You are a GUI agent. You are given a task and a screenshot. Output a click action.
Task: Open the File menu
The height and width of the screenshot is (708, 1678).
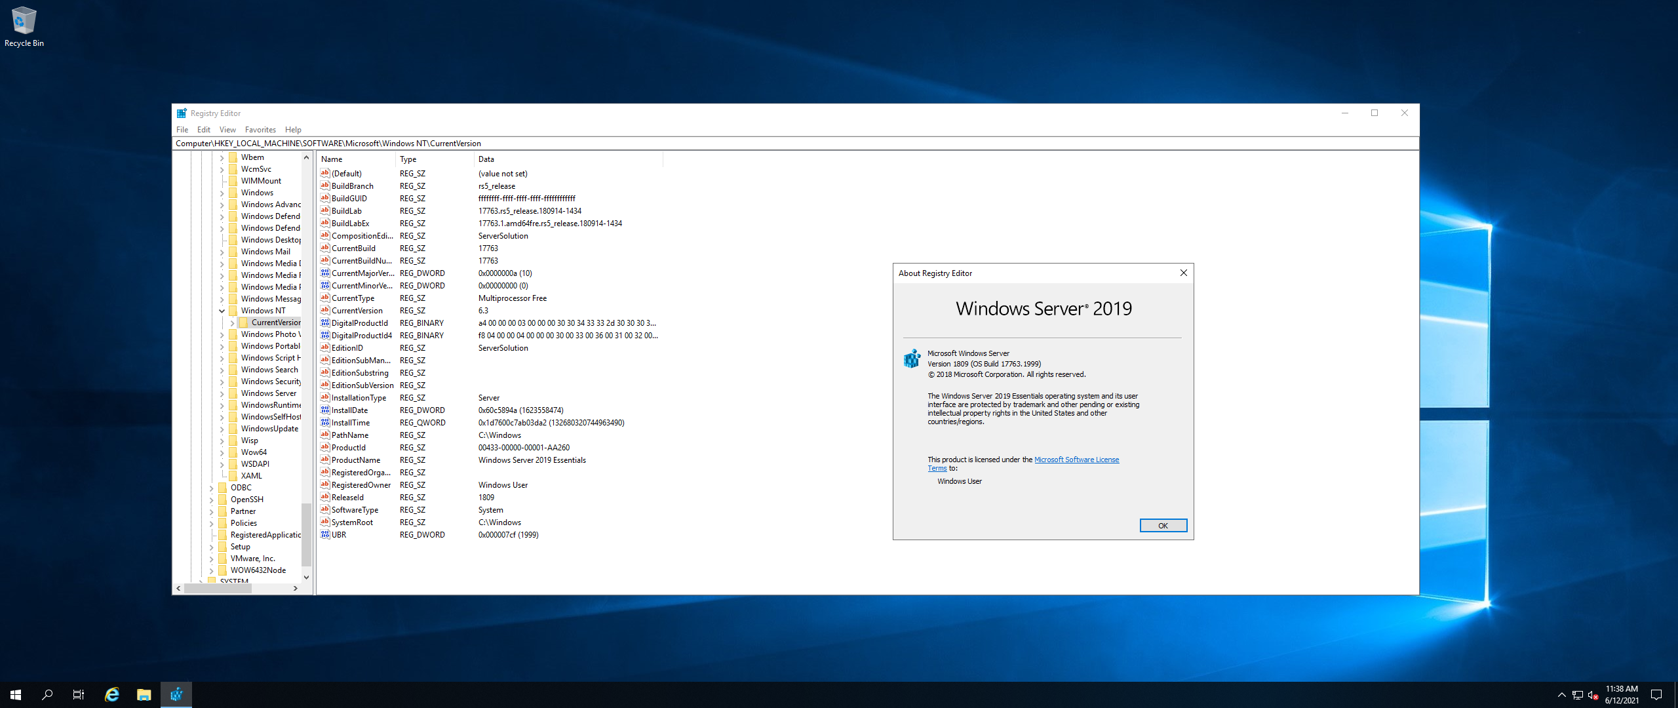click(x=182, y=130)
